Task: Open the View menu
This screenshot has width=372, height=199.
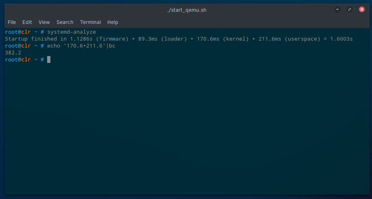Action: pyautogui.click(x=44, y=22)
